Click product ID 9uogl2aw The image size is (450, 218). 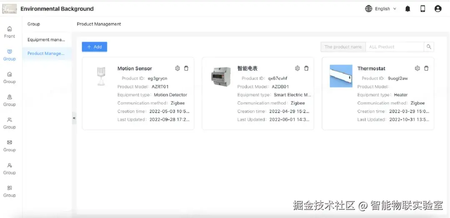398,78
